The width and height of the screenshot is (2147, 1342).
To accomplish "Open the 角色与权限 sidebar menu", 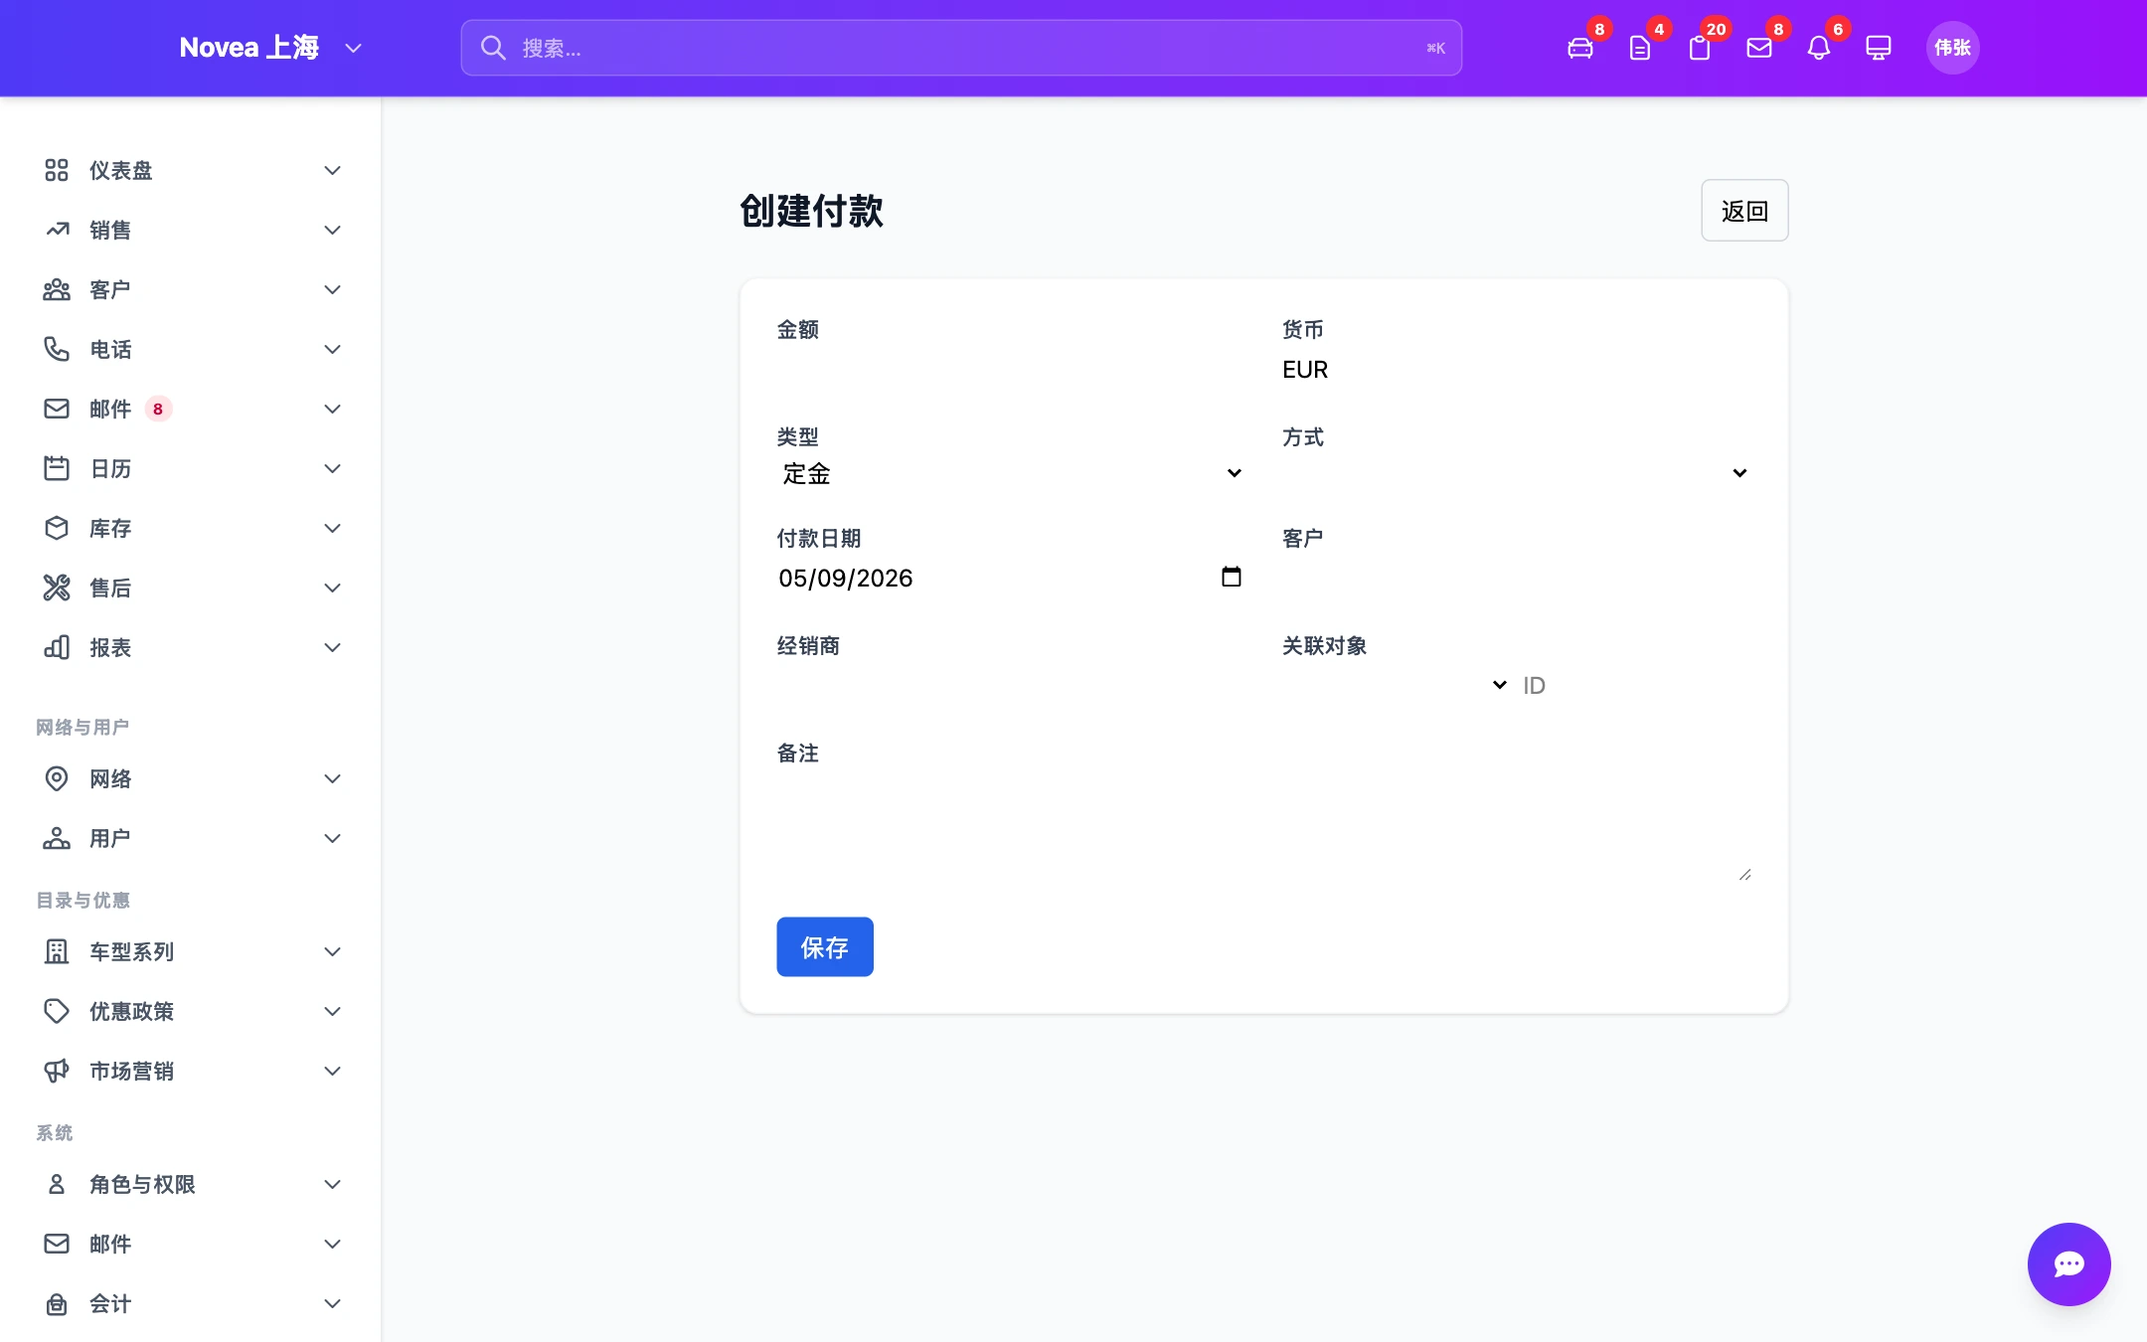I will (x=192, y=1184).
